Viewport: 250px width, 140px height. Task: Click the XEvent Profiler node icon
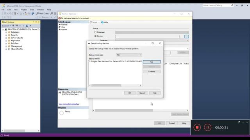click(x=9, y=49)
